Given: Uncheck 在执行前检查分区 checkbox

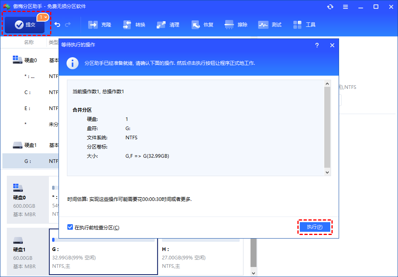Looking at the screenshot, I should (x=70, y=227).
